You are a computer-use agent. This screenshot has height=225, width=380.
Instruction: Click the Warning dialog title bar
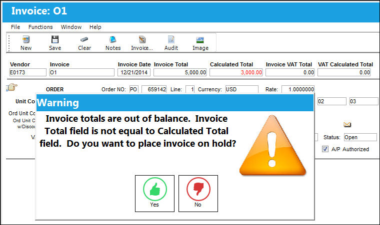point(174,103)
